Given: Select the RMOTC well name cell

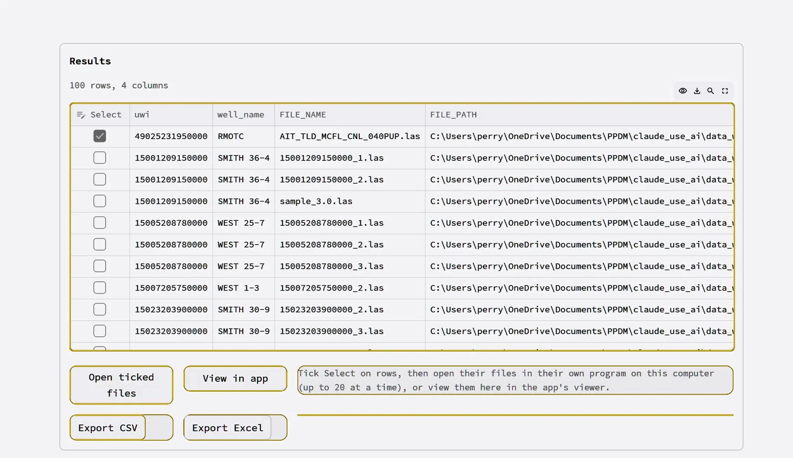Looking at the screenshot, I should (244, 136).
